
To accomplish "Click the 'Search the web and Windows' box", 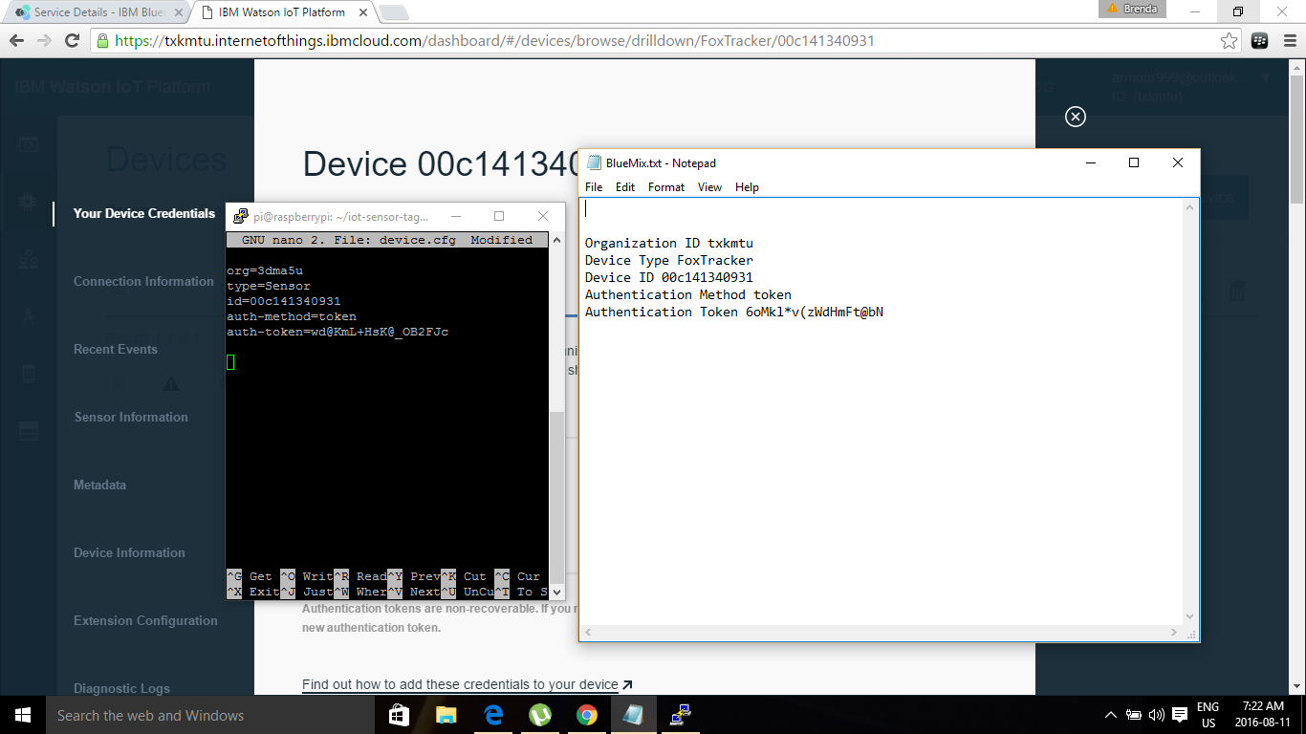I will point(211,715).
